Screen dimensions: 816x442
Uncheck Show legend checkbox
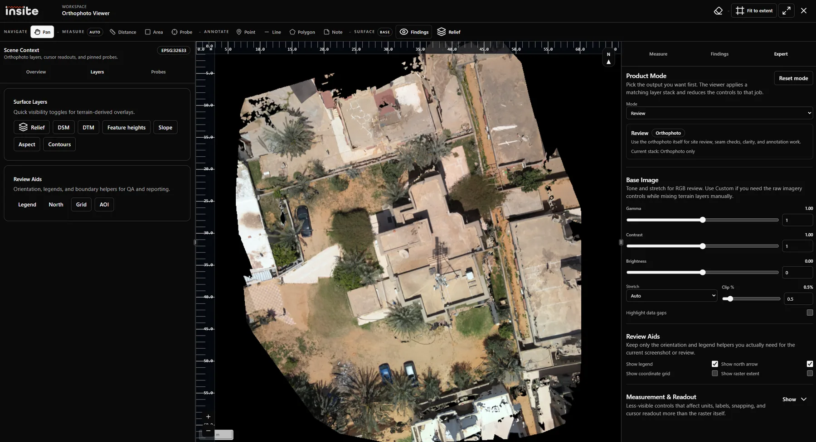coord(715,364)
